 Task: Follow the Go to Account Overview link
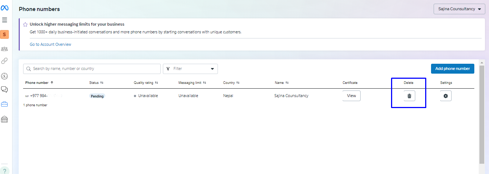50,44
